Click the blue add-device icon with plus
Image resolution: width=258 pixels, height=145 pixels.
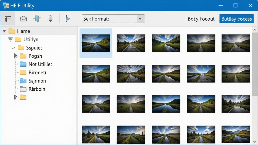pos(37,19)
